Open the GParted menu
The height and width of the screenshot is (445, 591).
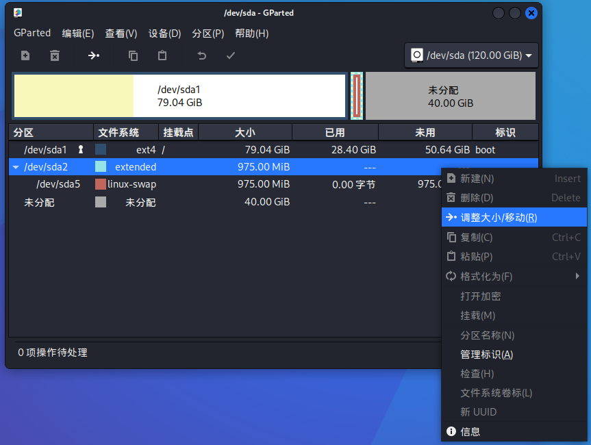coord(32,33)
